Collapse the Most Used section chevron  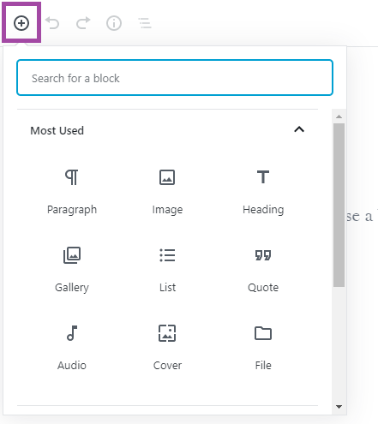point(299,129)
